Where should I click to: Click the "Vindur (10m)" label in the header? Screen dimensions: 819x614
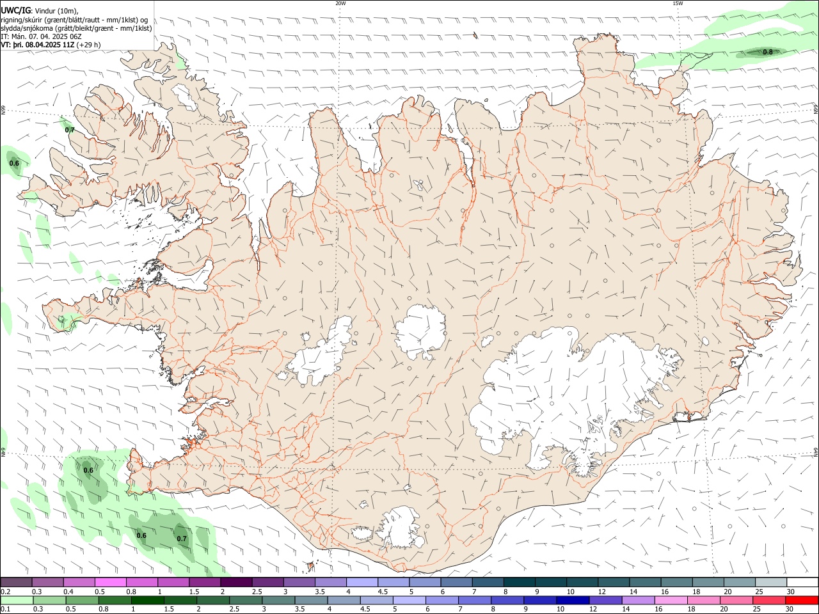[56, 12]
